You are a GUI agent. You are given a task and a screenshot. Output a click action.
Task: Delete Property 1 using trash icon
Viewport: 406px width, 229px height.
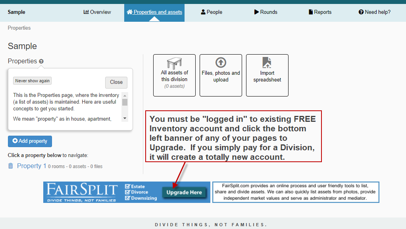pos(11,166)
